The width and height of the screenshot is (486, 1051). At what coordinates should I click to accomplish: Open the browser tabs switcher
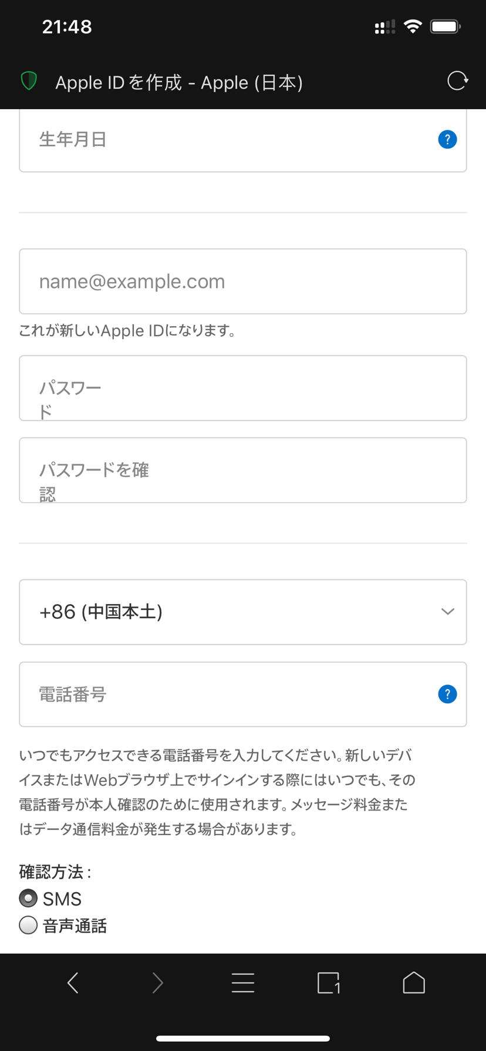pos(329,982)
